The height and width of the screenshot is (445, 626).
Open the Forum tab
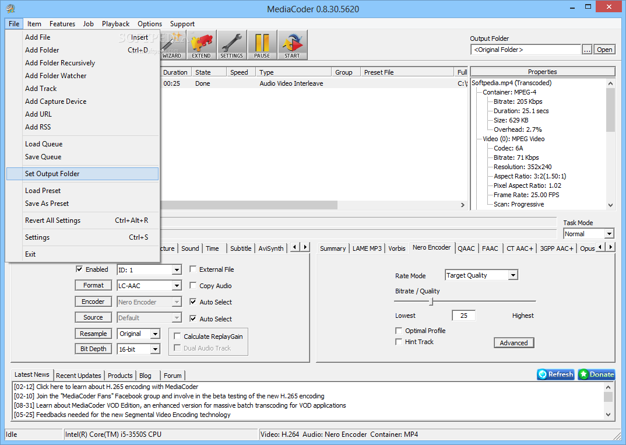coord(173,376)
